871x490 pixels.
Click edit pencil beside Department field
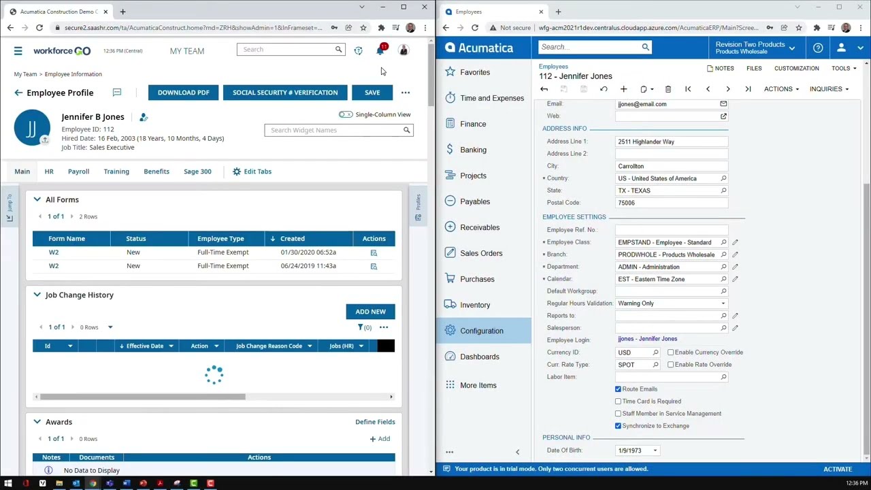(735, 267)
